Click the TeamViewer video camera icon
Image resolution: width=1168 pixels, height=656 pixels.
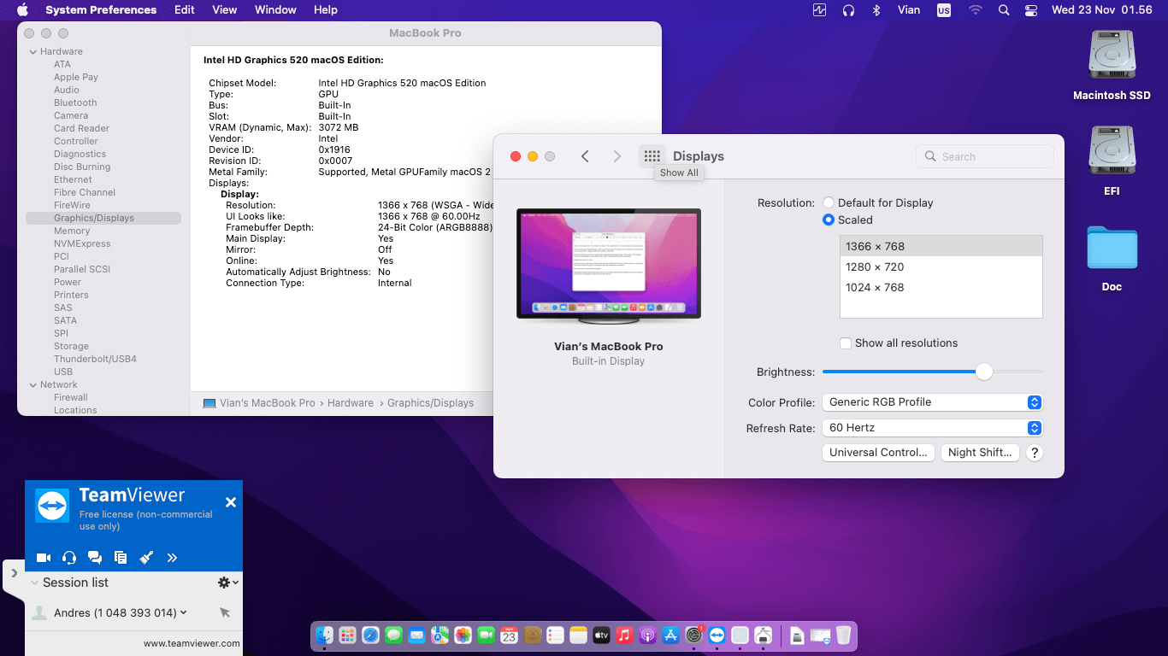point(44,558)
